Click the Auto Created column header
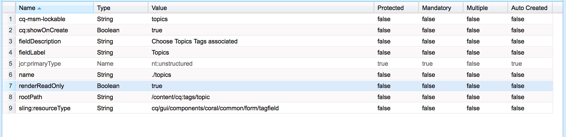 pos(530,8)
